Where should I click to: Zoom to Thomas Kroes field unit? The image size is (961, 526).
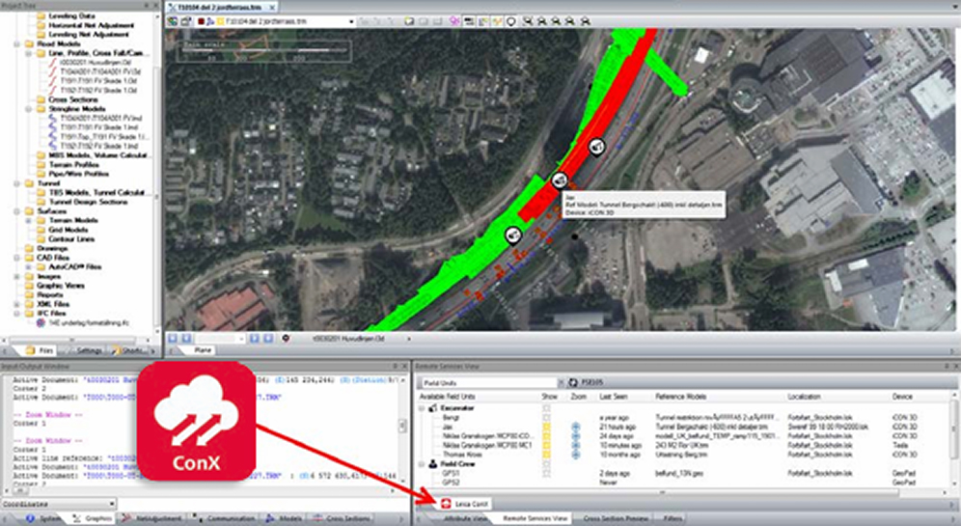pyautogui.click(x=576, y=455)
